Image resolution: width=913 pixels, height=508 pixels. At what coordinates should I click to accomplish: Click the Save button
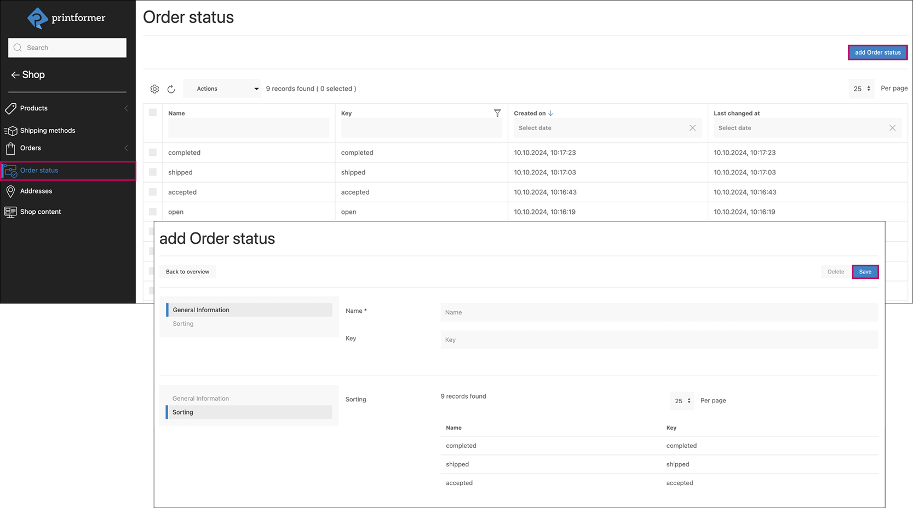[865, 272]
